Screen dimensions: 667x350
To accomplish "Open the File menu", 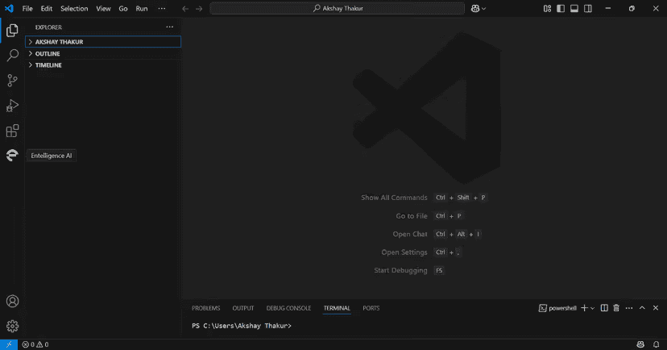I will tap(27, 9).
